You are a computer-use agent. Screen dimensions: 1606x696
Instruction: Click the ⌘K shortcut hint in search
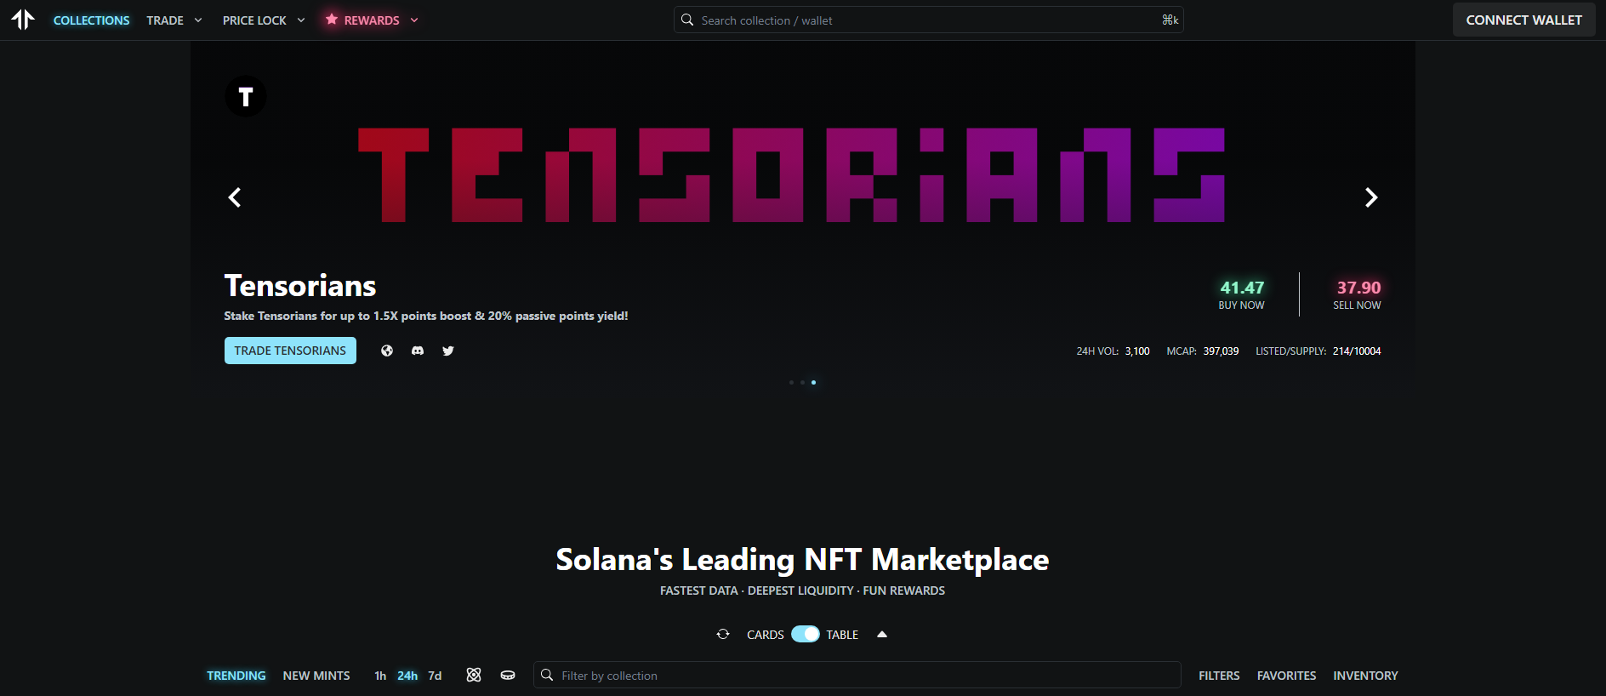click(x=1170, y=20)
